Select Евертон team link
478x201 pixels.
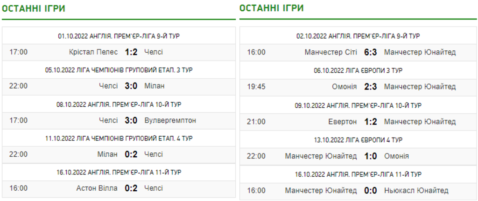coord(342,122)
